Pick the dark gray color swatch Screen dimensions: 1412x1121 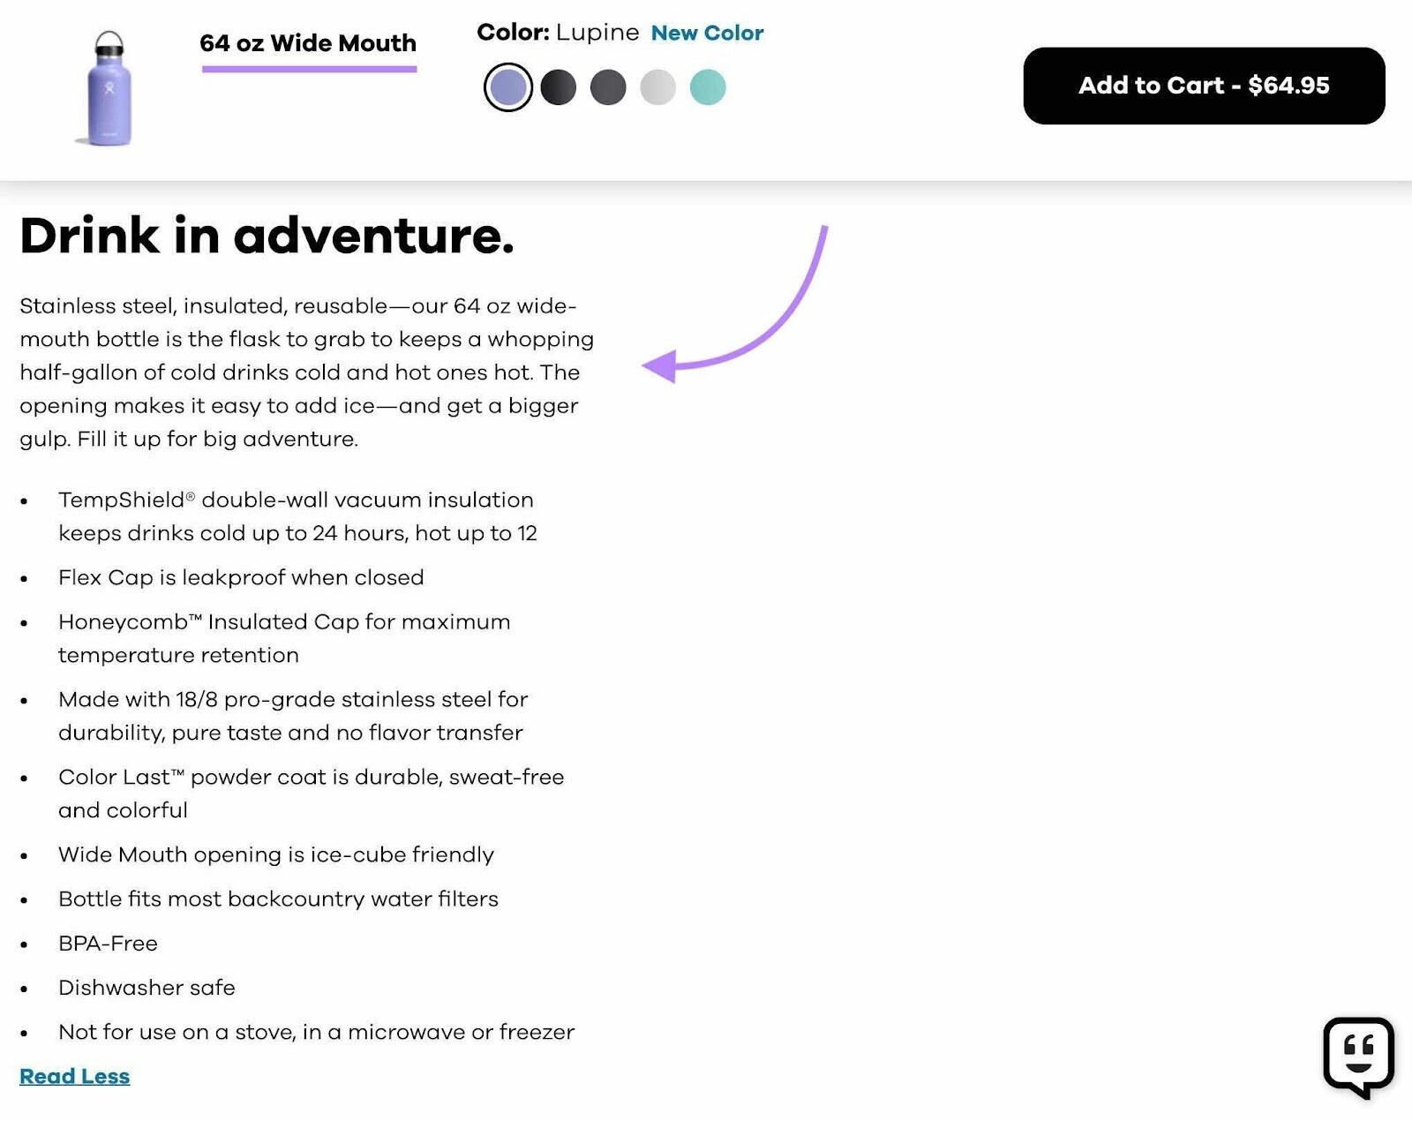coord(609,87)
